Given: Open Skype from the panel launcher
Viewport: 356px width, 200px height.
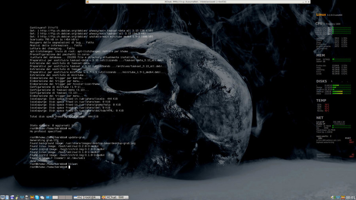Looking at the screenshot, I should [37, 197].
